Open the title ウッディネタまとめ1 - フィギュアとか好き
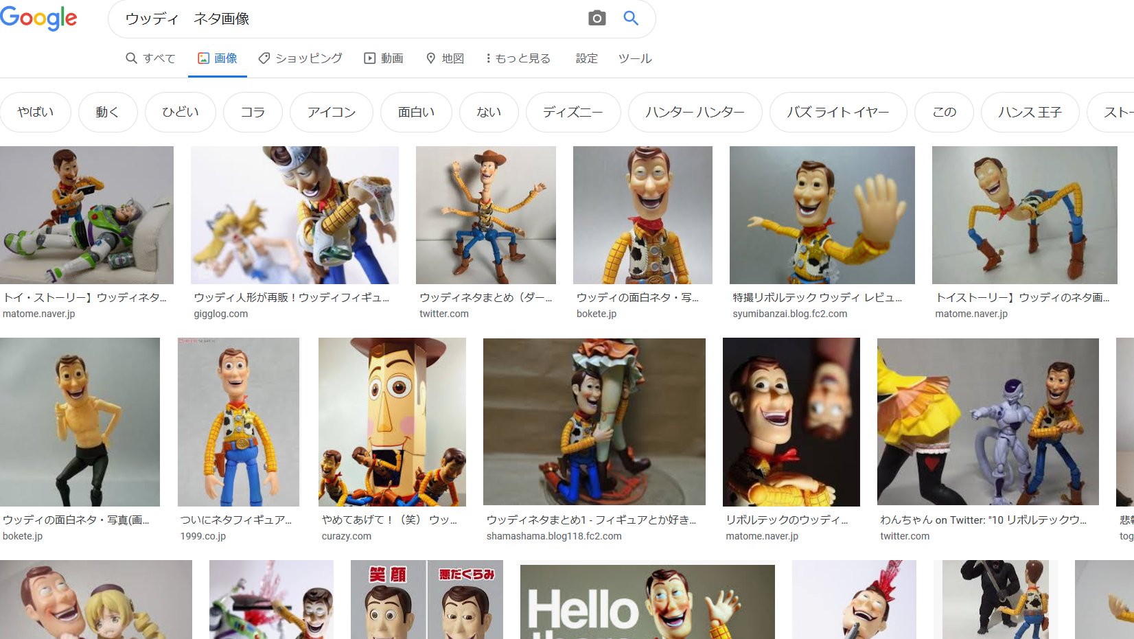The image size is (1134, 639). point(591,520)
